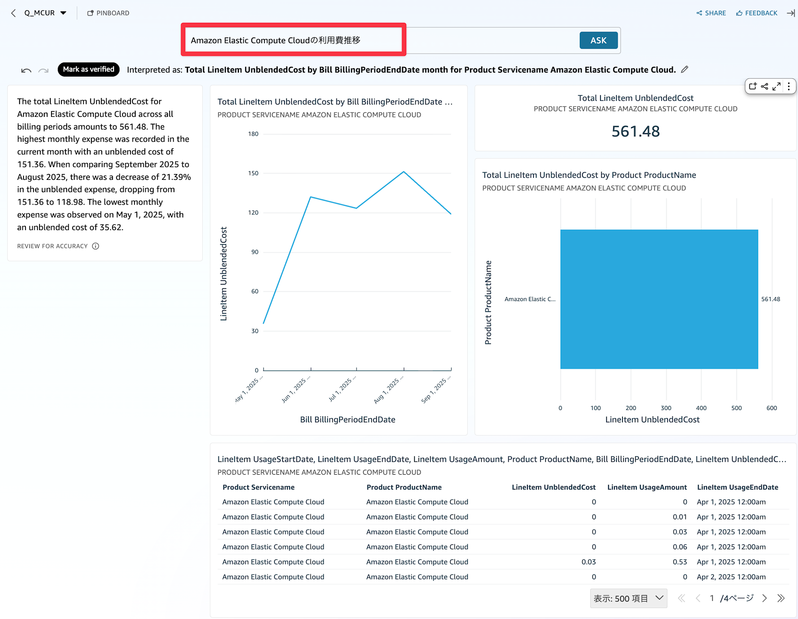The image size is (798, 619).
Task: Click the LineItem UsageAmount column header
Action: click(x=647, y=487)
